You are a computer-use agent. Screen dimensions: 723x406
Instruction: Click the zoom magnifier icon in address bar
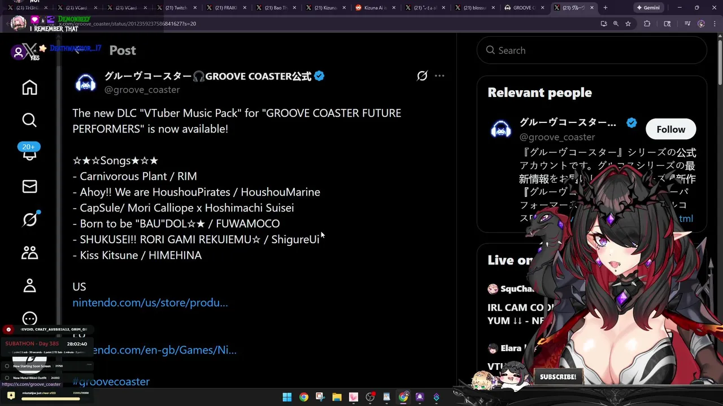click(x=616, y=24)
